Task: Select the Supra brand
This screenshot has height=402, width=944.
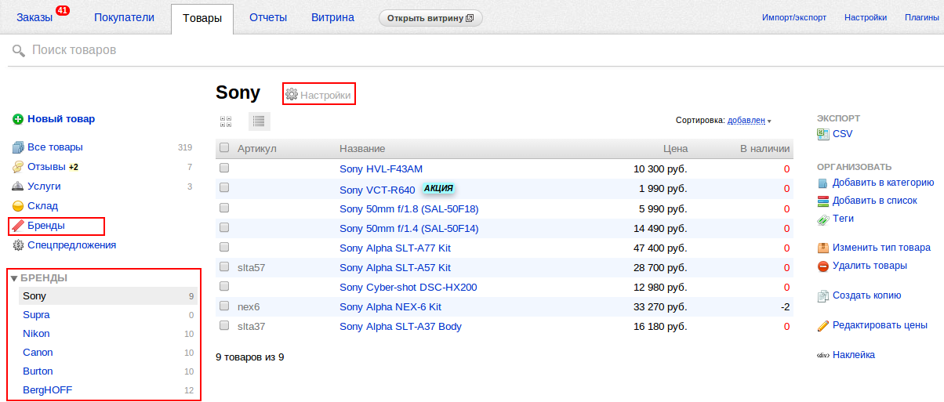Action: pyautogui.click(x=36, y=315)
